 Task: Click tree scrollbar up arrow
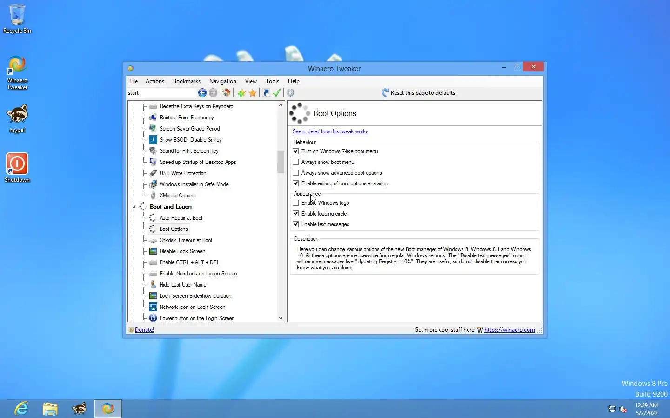tap(281, 105)
